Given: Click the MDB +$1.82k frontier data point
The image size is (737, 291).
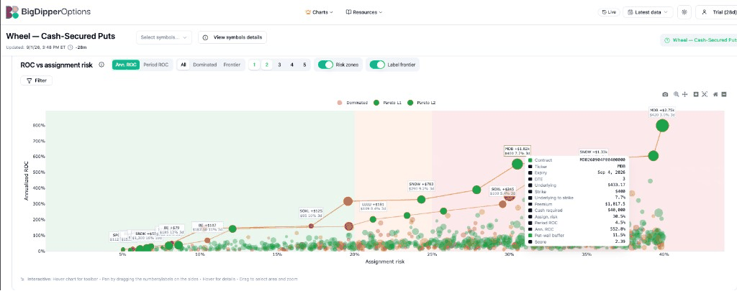Looking at the screenshot, I should pyautogui.click(x=517, y=164).
